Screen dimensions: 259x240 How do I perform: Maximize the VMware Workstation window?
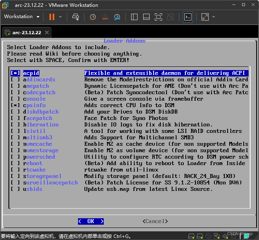243,5
